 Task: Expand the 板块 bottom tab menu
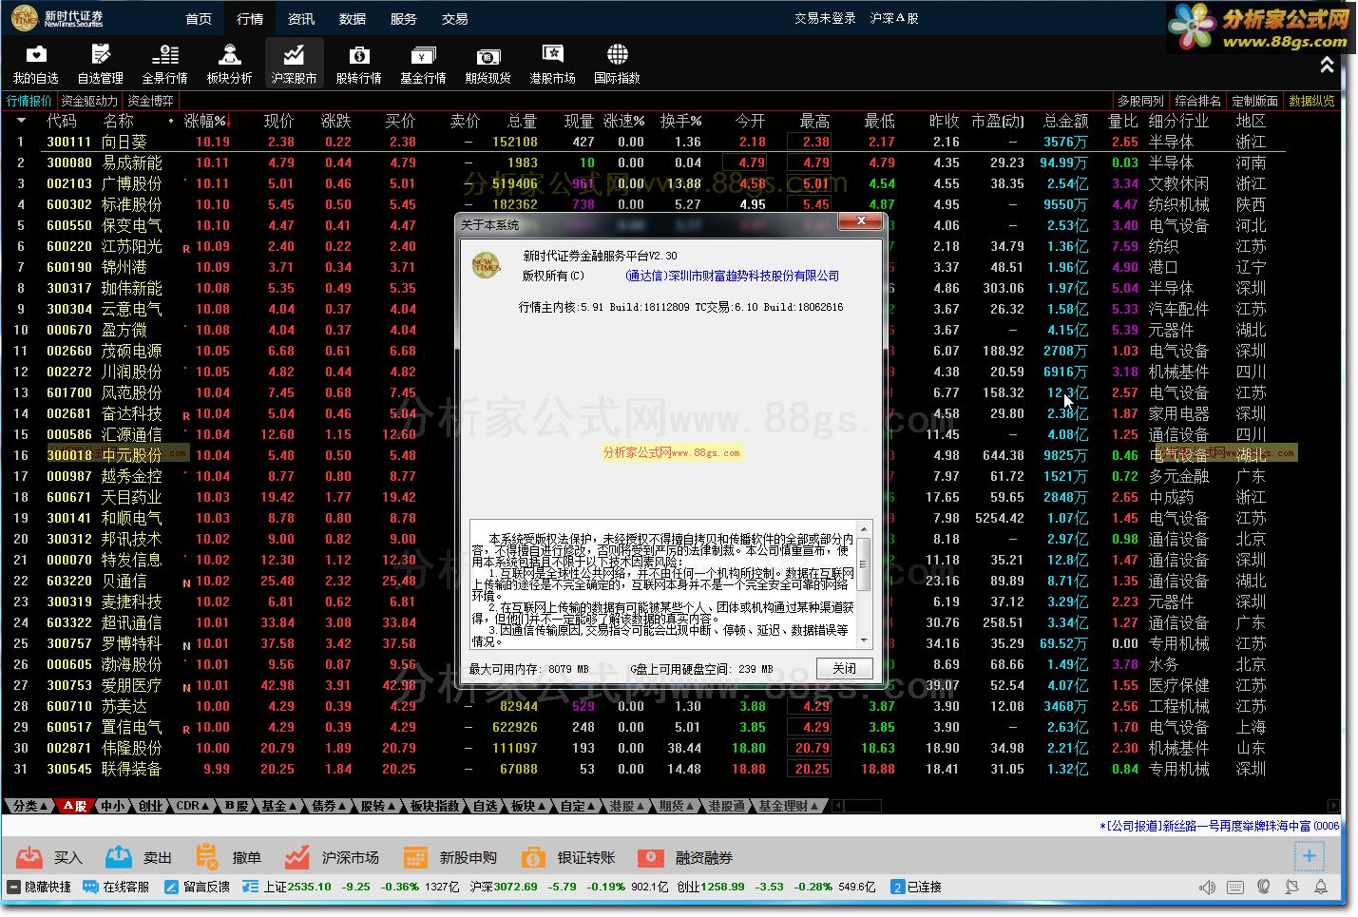(528, 806)
